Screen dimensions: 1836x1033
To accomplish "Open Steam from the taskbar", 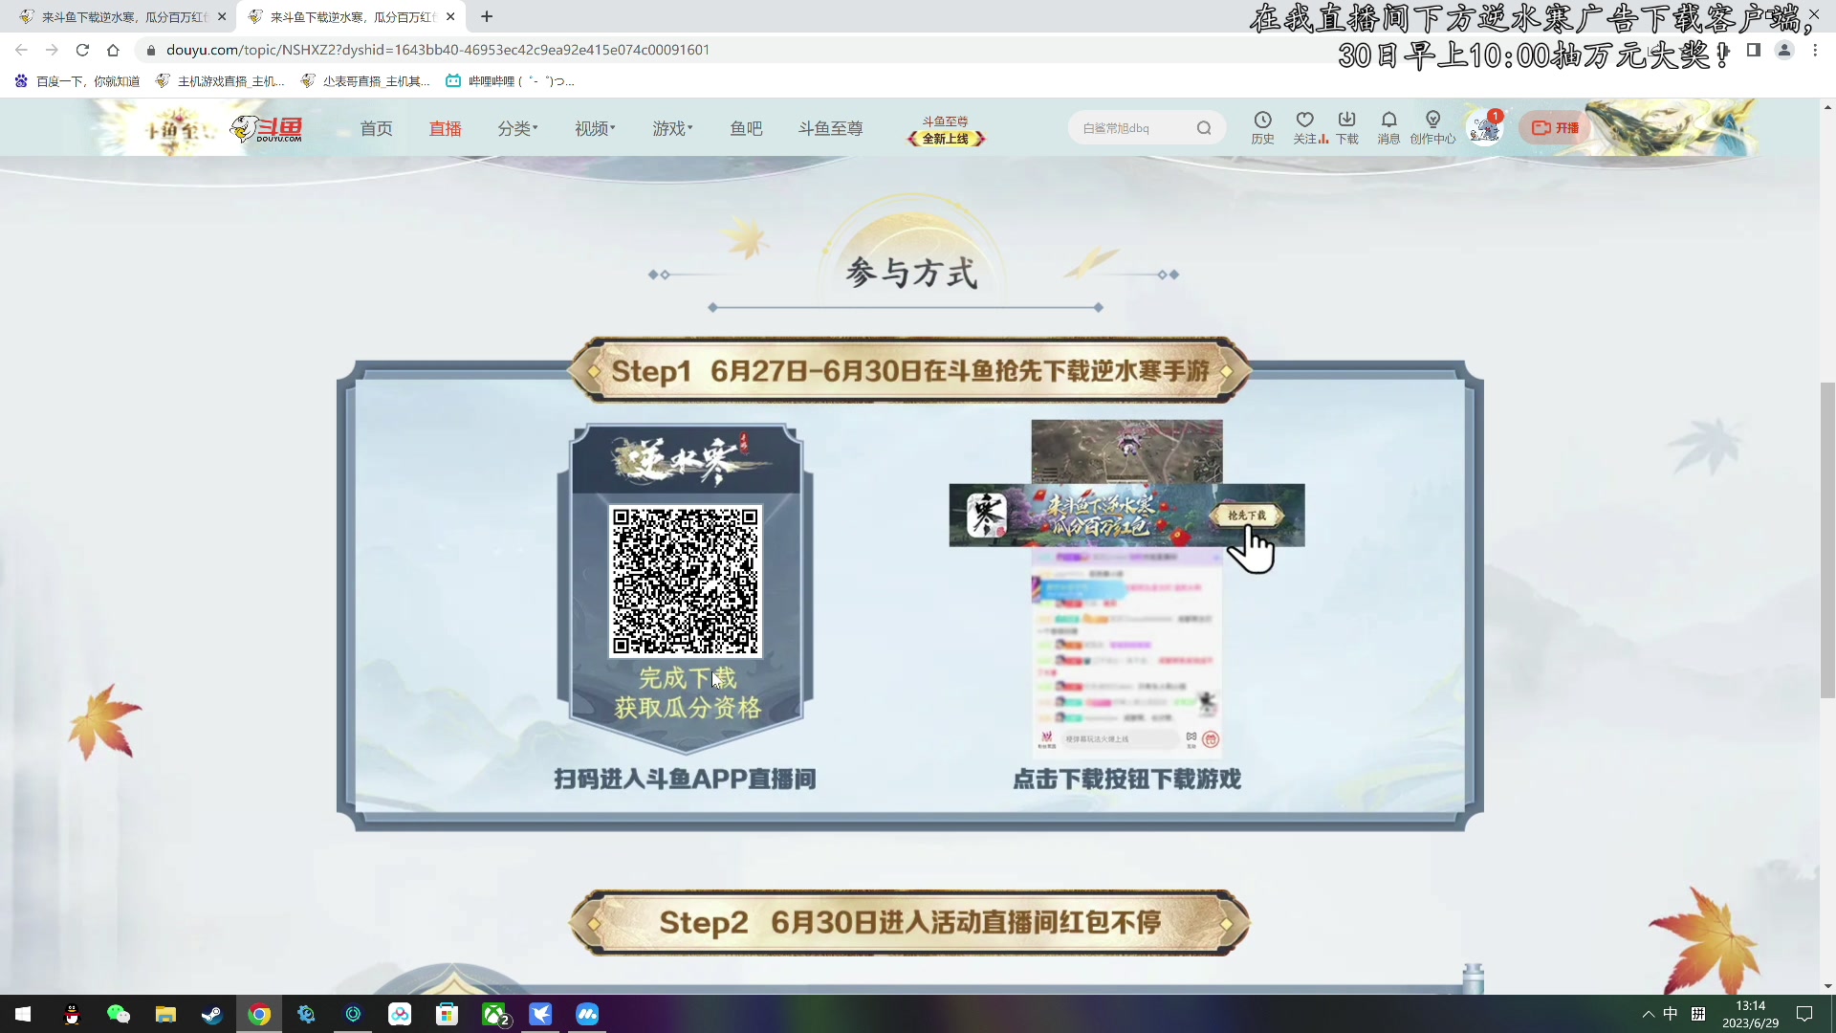I will (212, 1014).
